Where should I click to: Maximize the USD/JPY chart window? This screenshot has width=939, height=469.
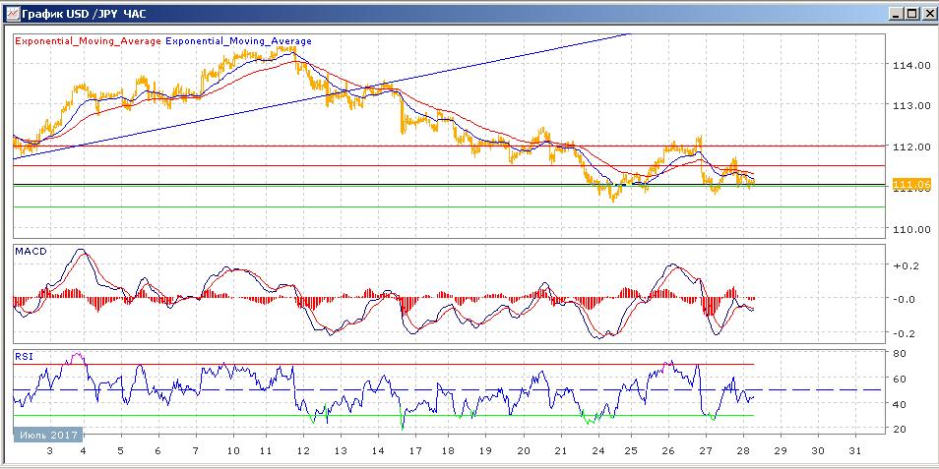(910, 14)
